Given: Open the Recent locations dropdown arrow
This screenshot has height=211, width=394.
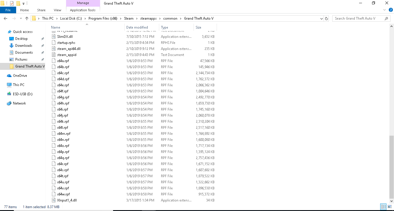Looking at the screenshot, I should (x=21, y=18).
